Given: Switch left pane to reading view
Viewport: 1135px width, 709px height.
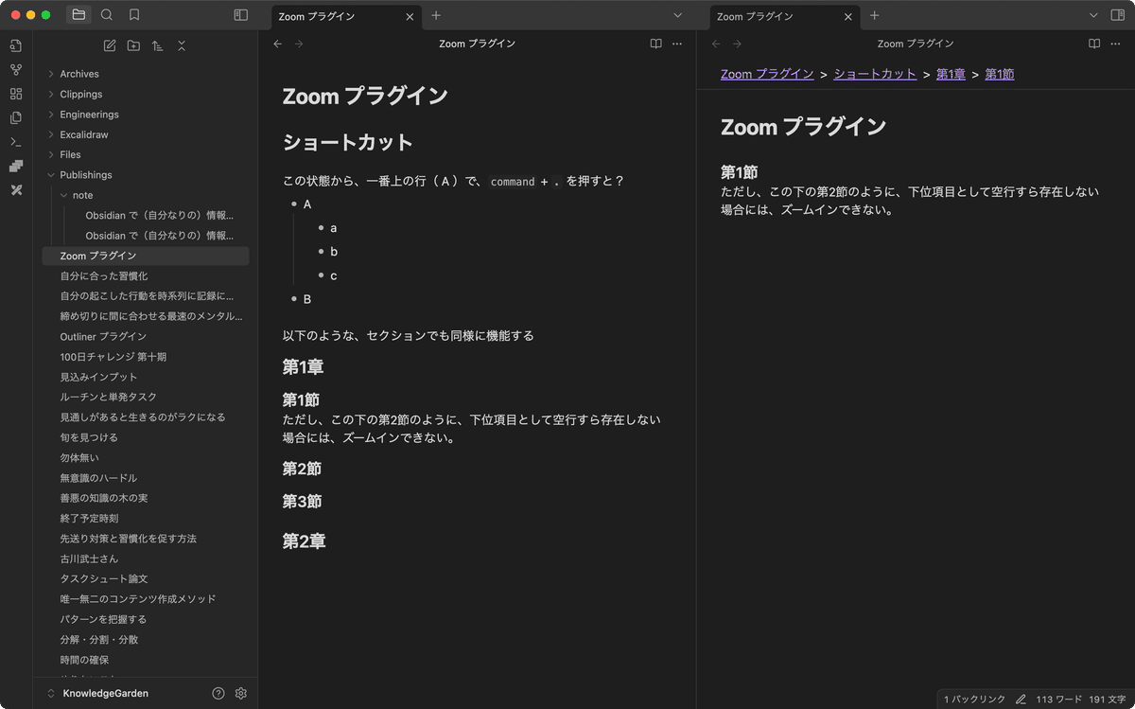Looking at the screenshot, I should pos(655,44).
